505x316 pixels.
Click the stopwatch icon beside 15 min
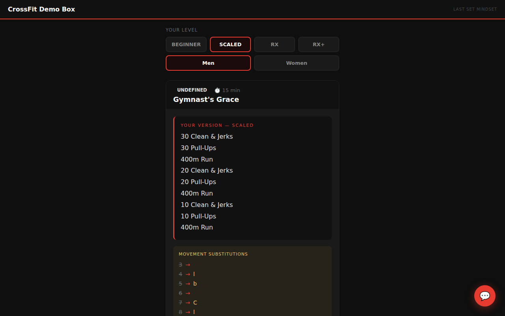217,90
